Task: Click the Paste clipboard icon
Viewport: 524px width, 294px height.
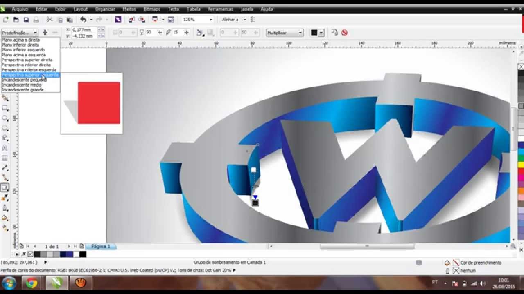Action: pos(70,20)
